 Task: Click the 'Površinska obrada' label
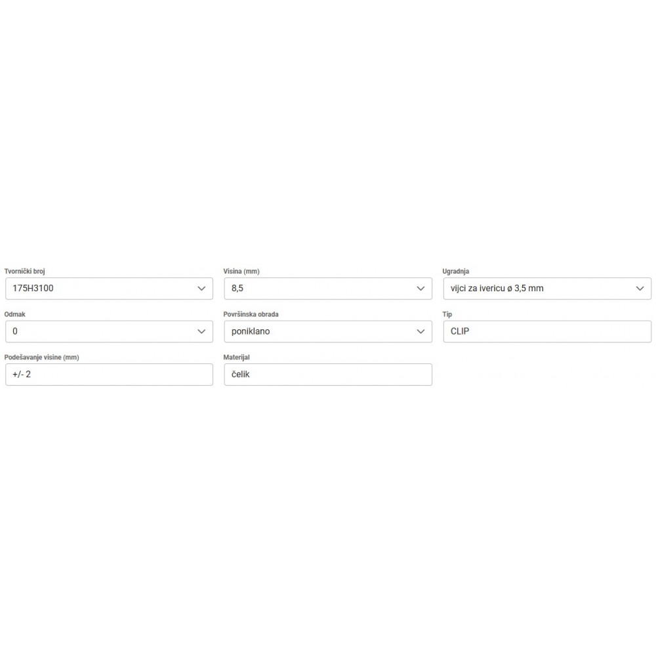tap(251, 315)
